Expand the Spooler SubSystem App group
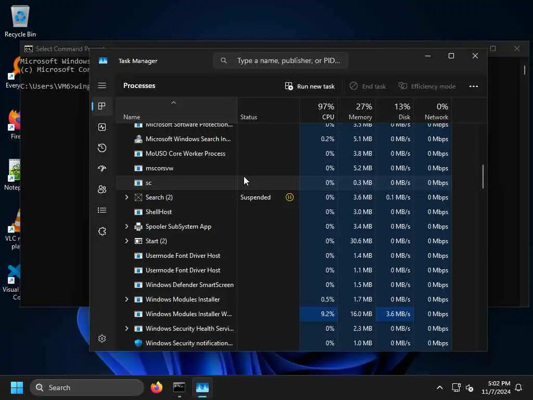This screenshot has width=533, height=400. coord(127,227)
